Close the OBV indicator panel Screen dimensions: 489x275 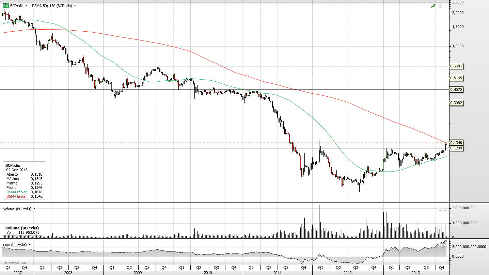[445, 245]
